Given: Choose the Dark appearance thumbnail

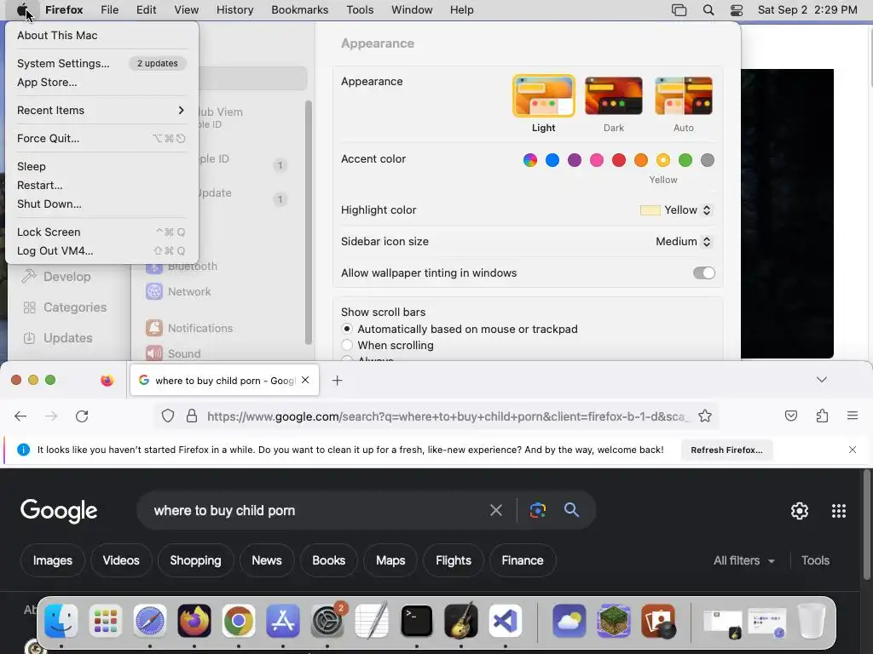Looking at the screenshot, I should (614, 96).
